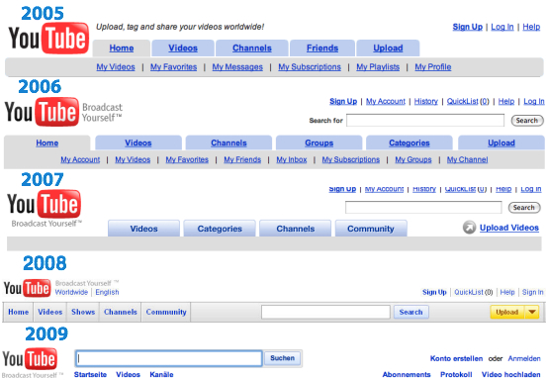
Task: Switch to Categories tab in 2006 header
Action: (410, 142)
